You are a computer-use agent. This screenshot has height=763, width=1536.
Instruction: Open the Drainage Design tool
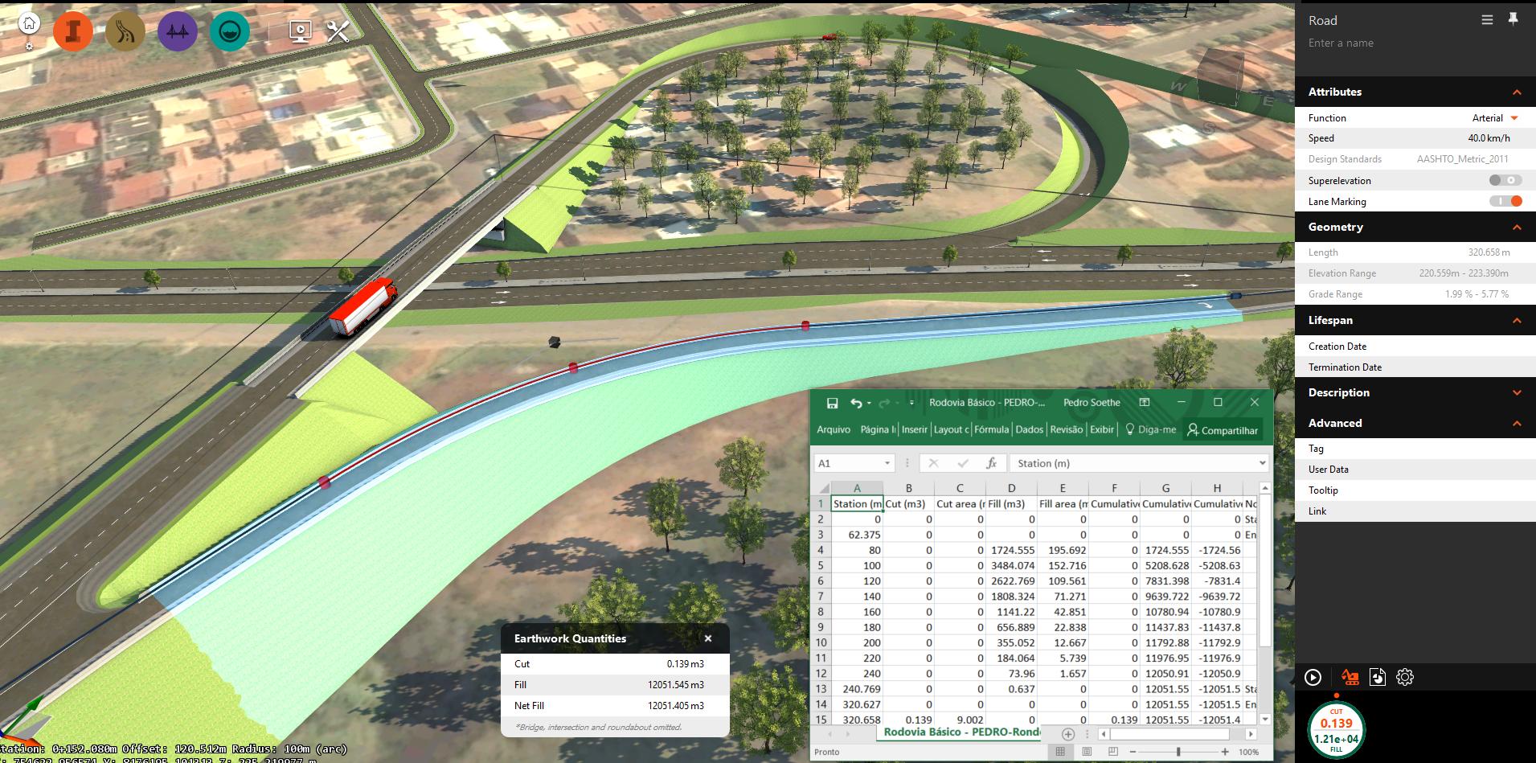[x=230, y=31]
